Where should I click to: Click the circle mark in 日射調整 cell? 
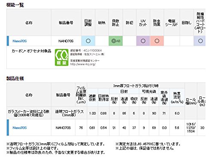pos(88,41)
